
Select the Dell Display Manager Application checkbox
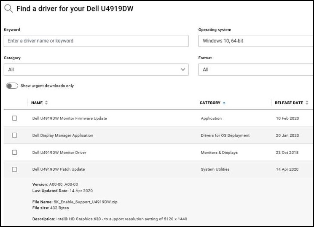tap(14, 135)
